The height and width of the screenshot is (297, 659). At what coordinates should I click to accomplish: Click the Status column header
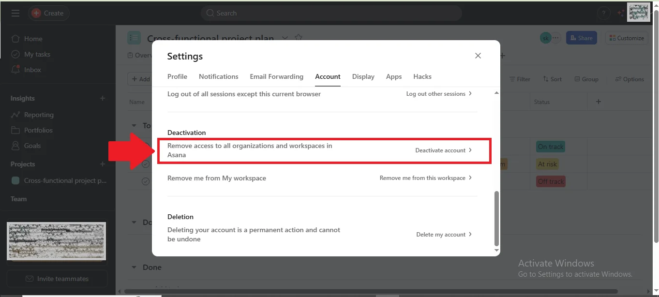[x=542, y=102]
